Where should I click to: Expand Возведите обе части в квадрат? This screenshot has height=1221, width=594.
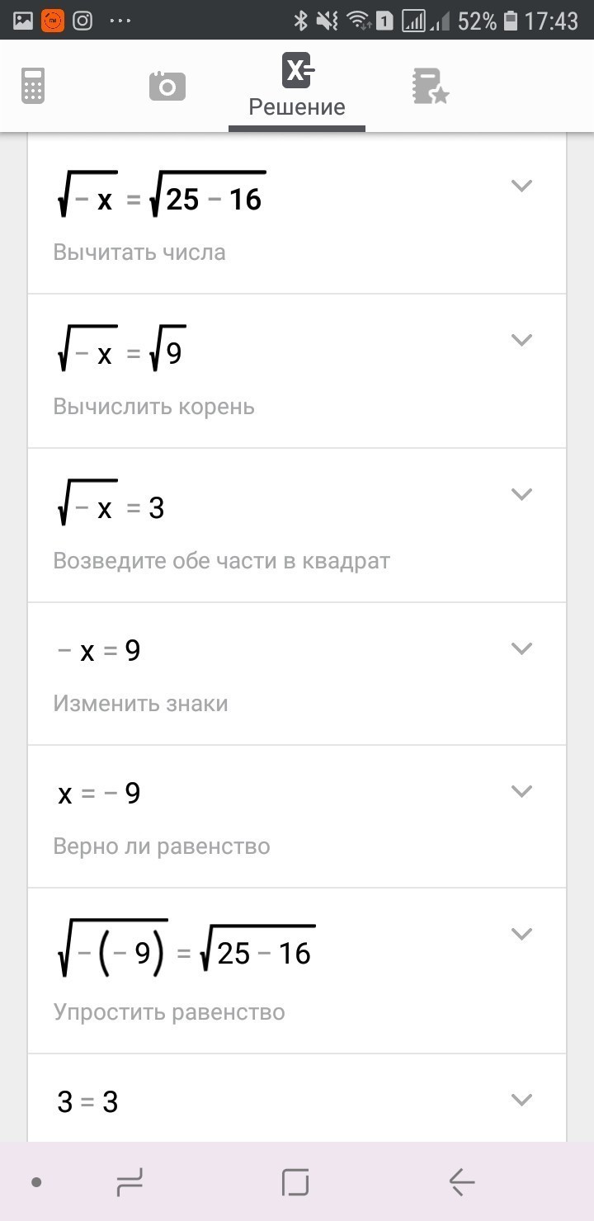[x=521, y=494]
